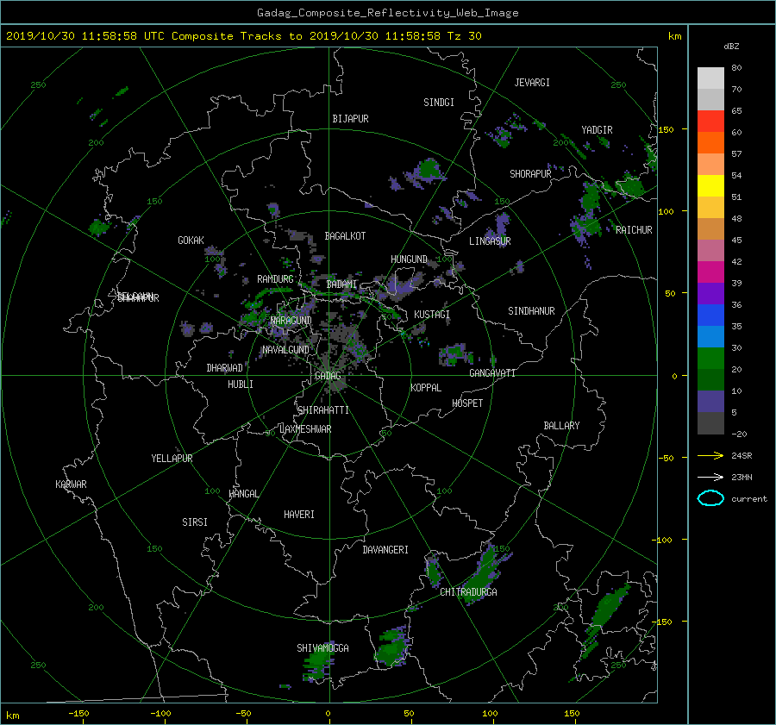776x725 pixels.
Task: Click the BAGALKOT city label
Action: [x=345, y=236]
